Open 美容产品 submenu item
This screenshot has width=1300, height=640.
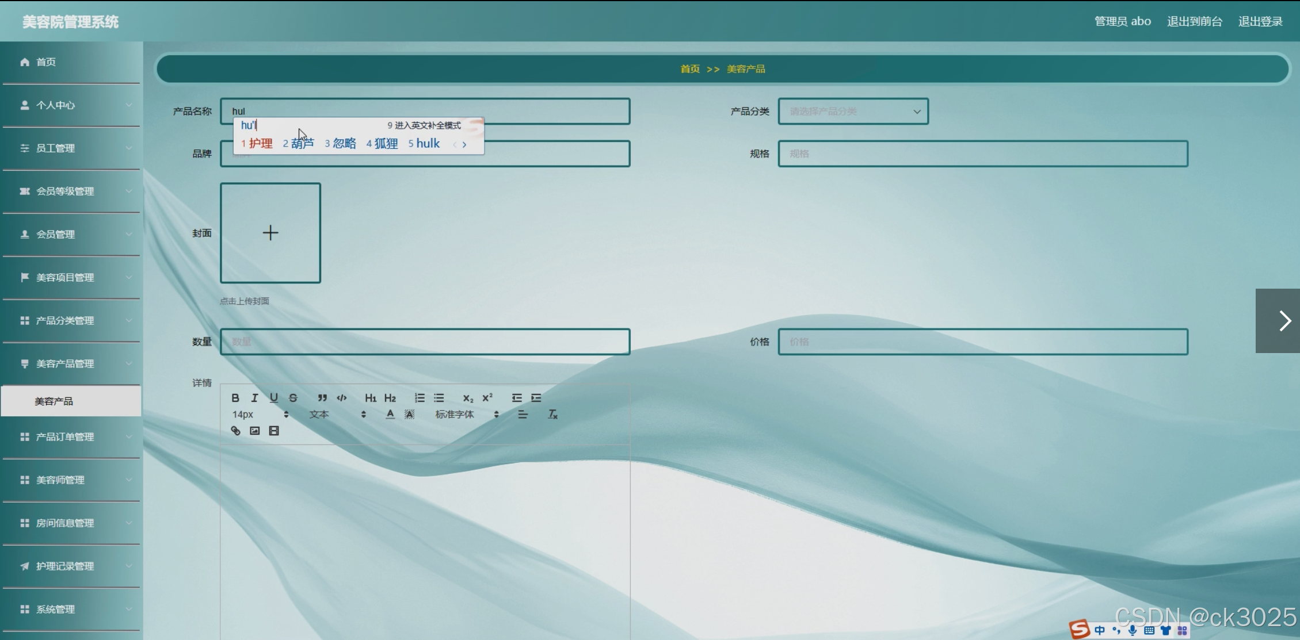pyautogui.click(x=54, y=401)
